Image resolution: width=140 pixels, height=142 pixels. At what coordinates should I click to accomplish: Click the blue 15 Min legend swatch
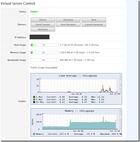click(34, 102)
